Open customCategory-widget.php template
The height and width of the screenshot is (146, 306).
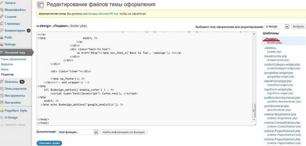(x=282, y=64)
